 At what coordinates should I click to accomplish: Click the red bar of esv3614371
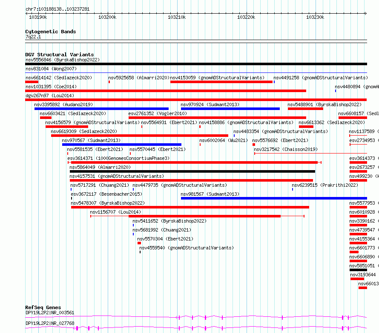[194, 162]
